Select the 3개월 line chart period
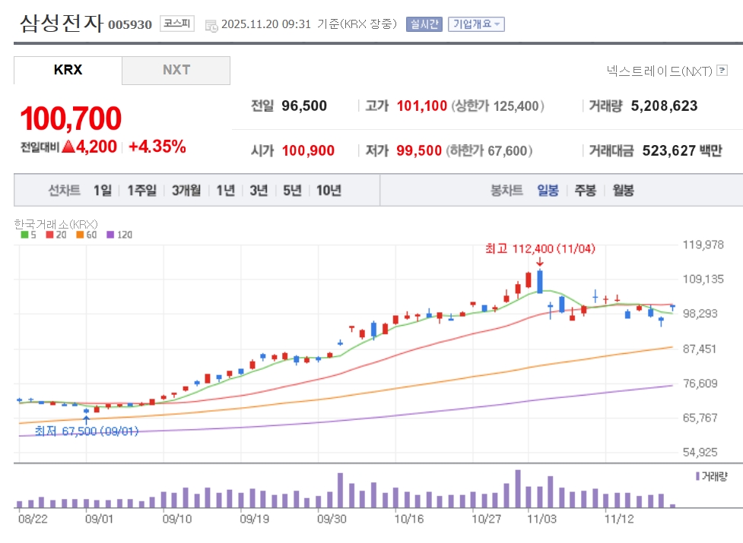 (186, 190)
